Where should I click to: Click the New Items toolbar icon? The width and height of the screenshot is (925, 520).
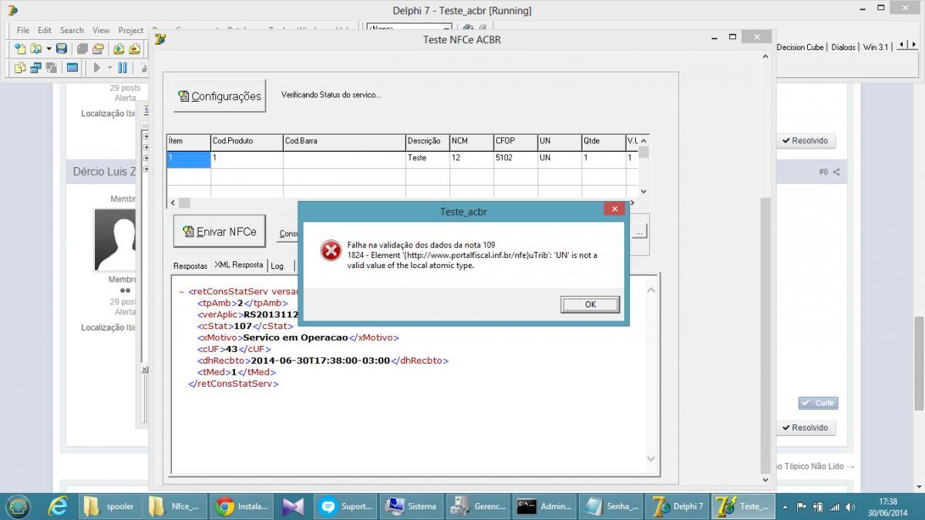coord(20,49)
